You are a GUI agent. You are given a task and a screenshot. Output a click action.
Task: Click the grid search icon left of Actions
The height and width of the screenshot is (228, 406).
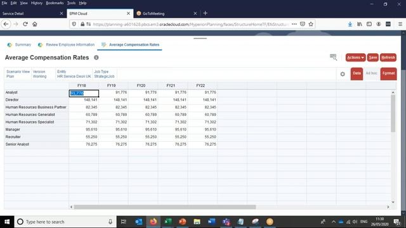(x=333, y=57)
